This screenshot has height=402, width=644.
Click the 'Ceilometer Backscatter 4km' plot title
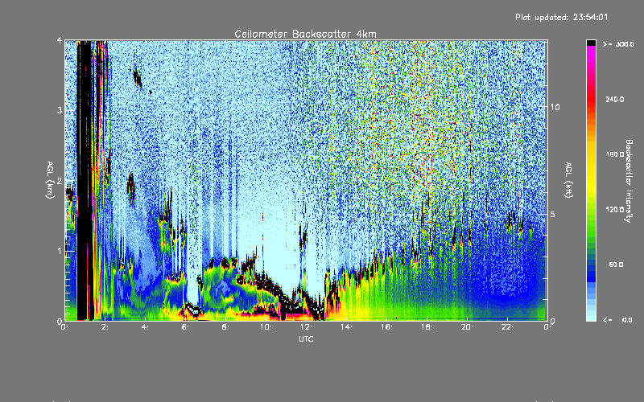click(305, 34)
